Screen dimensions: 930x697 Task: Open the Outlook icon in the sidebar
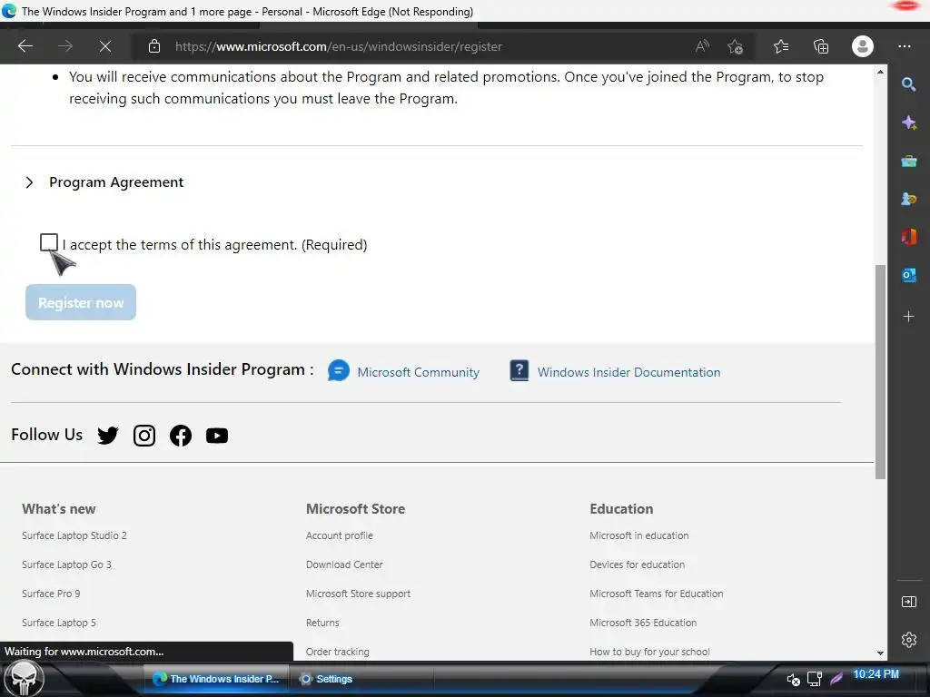[x=908, y=275]
